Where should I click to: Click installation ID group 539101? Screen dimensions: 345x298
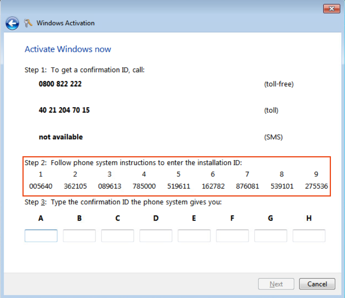(282, 186)
